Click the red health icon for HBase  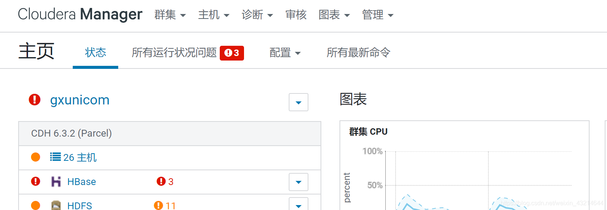click(36, 181)
